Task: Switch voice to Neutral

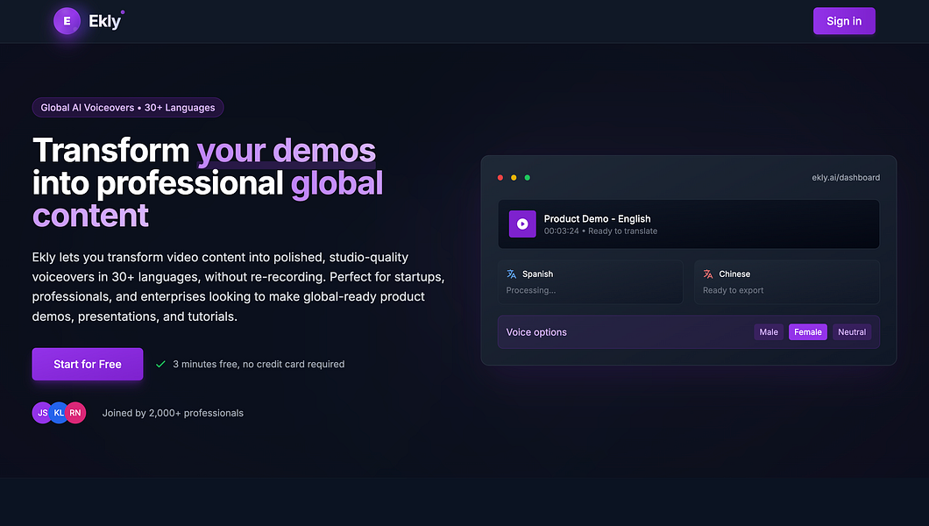Action: pos(851,331)
